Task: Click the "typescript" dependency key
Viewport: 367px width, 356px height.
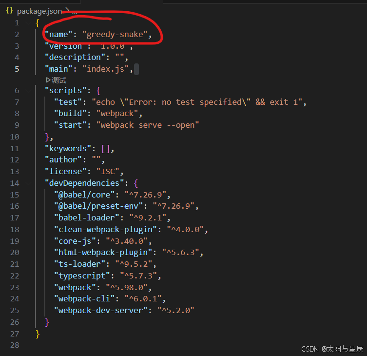Action: point(82,276)
